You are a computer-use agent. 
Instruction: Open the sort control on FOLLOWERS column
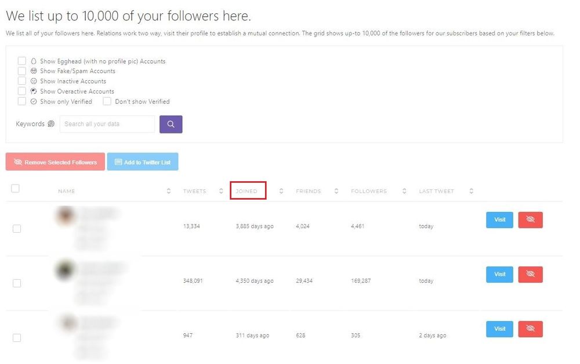404,190
